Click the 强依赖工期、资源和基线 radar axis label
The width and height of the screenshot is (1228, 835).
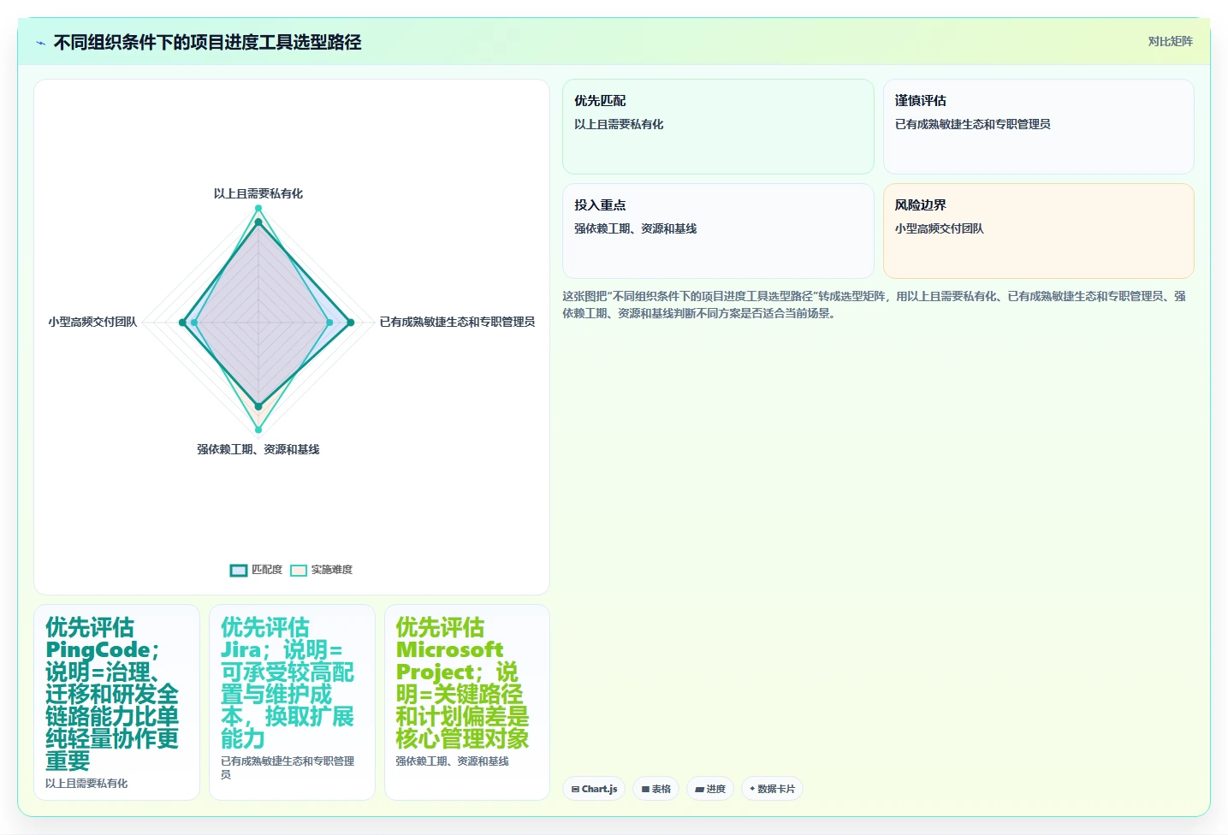tap(258, 449)
